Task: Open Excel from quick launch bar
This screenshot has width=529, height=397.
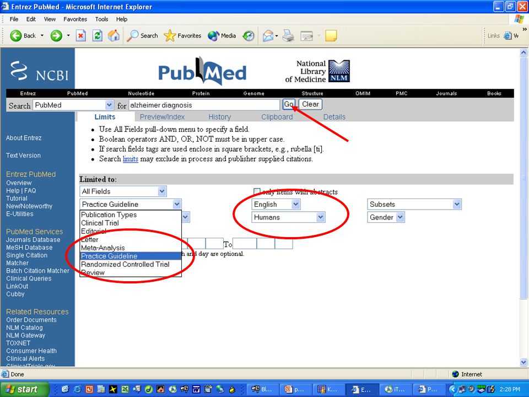Action: click(125, 389)
